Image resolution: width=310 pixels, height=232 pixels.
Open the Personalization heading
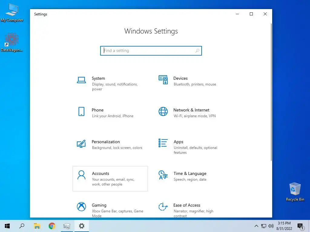pos(106,142)
